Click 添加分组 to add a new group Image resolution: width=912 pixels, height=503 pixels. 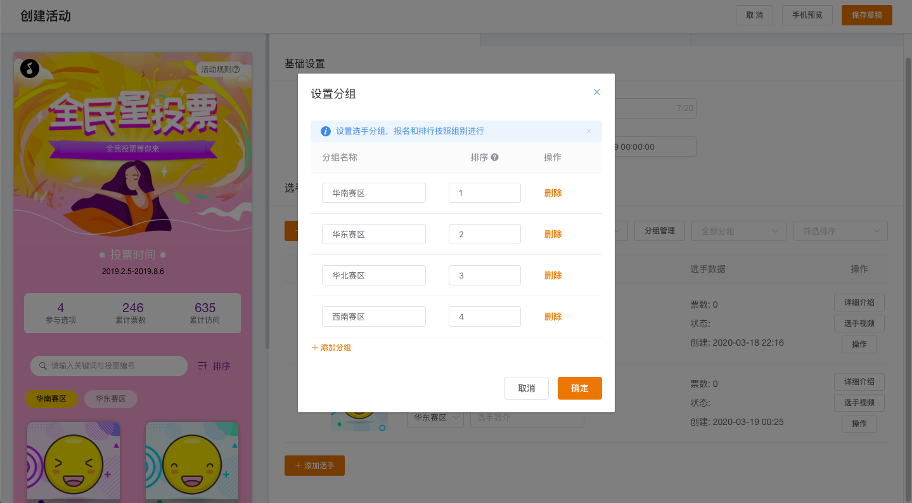tap(331, 348)
